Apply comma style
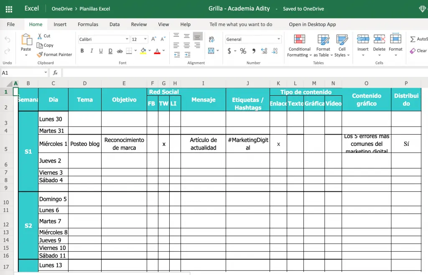428x275 pixels. 254,51
